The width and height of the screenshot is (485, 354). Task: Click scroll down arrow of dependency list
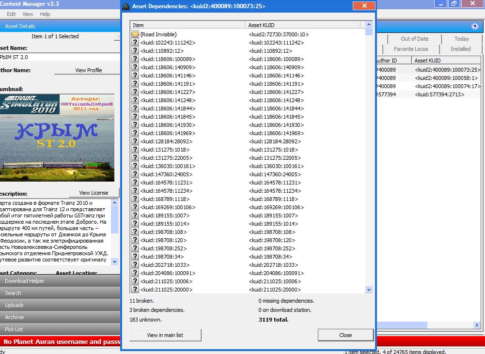coord(369,290)
